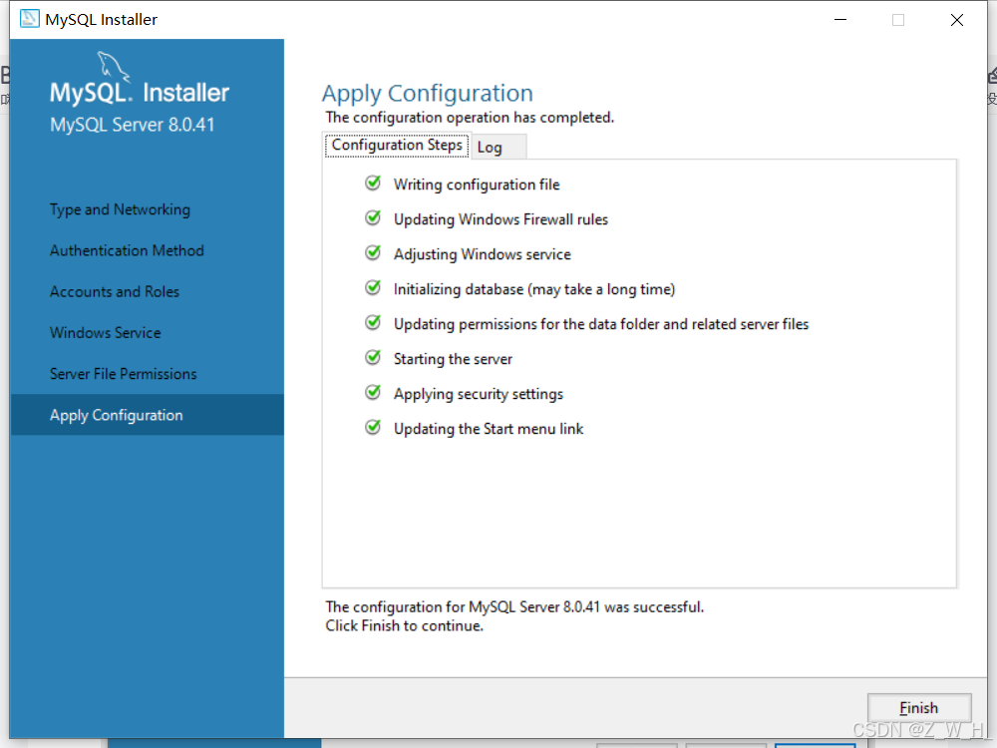Click 'Updating permissions for the data folder' step text

[x=601, y=324]
